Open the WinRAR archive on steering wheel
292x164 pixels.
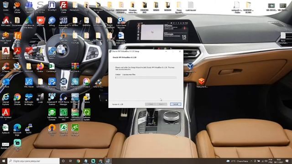point(75,67)
